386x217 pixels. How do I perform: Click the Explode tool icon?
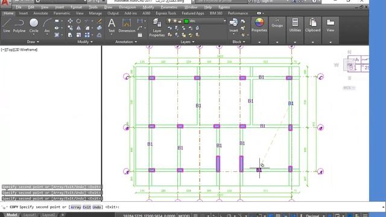click(x=99, y=28)
